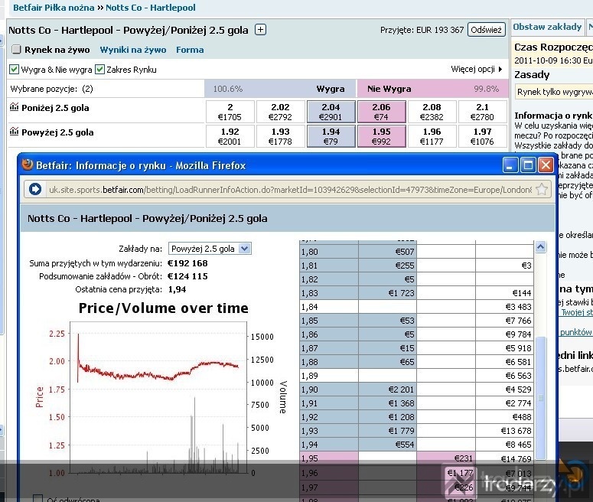Close the Informacje o rynku Firefox window
Image resolution: width=593 pixels, height=502 pixels.
(546, 165)
